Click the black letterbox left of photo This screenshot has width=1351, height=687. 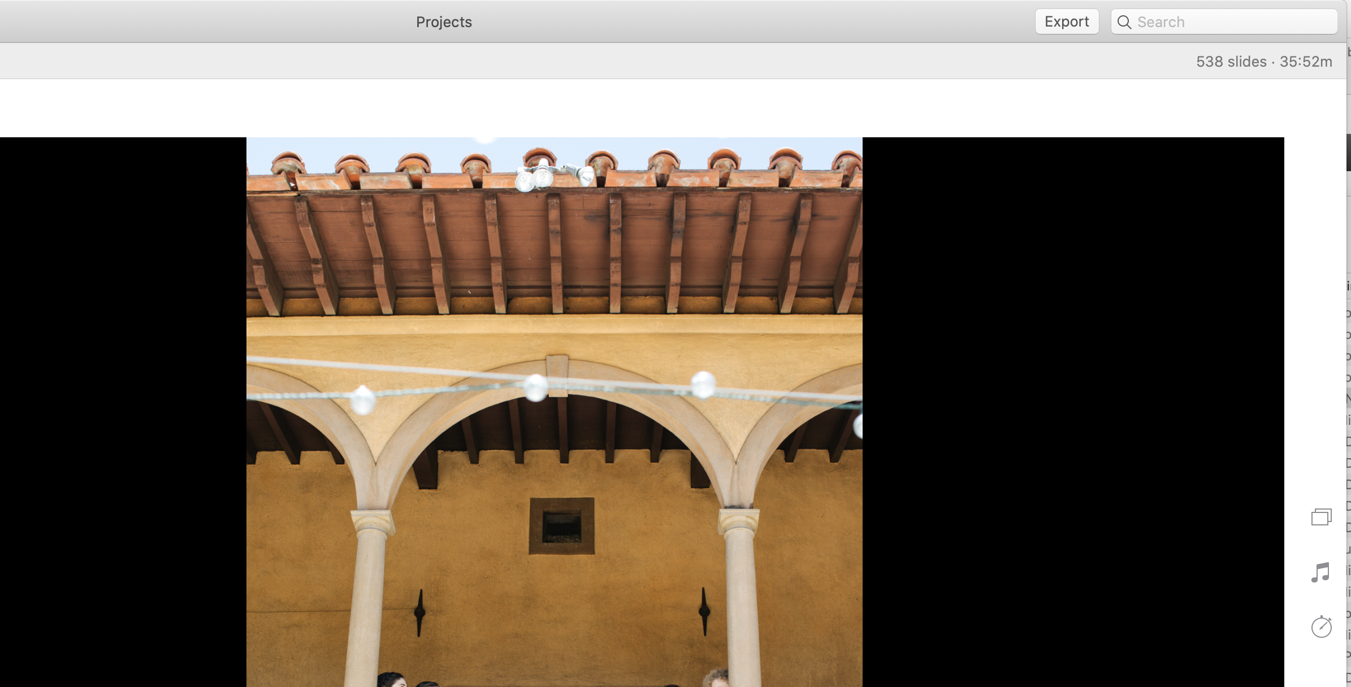point(123,412)
